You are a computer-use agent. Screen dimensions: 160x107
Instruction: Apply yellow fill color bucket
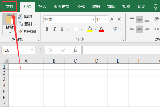[x=90, y=29]
